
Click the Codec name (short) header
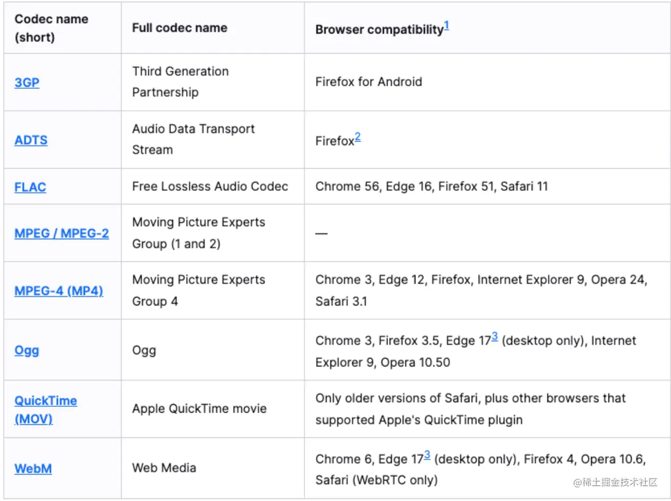click(x=51, y=28)
